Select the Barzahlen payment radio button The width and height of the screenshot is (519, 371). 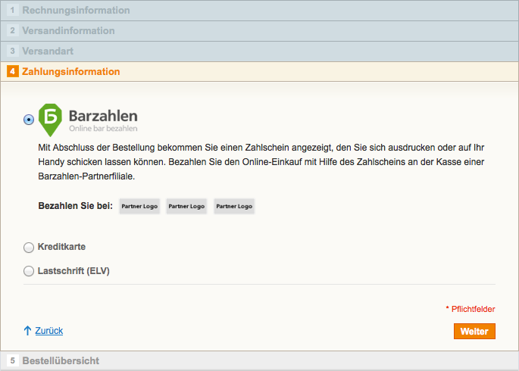coord(29,120)
